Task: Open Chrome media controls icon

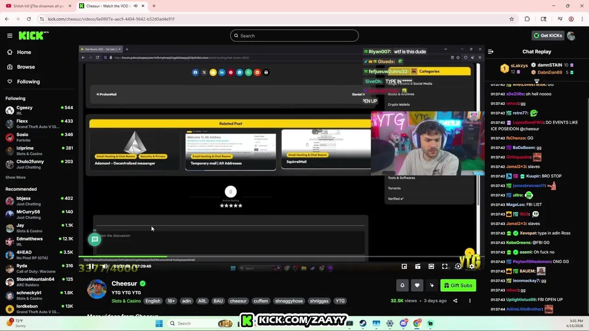Action: (560, 19)
